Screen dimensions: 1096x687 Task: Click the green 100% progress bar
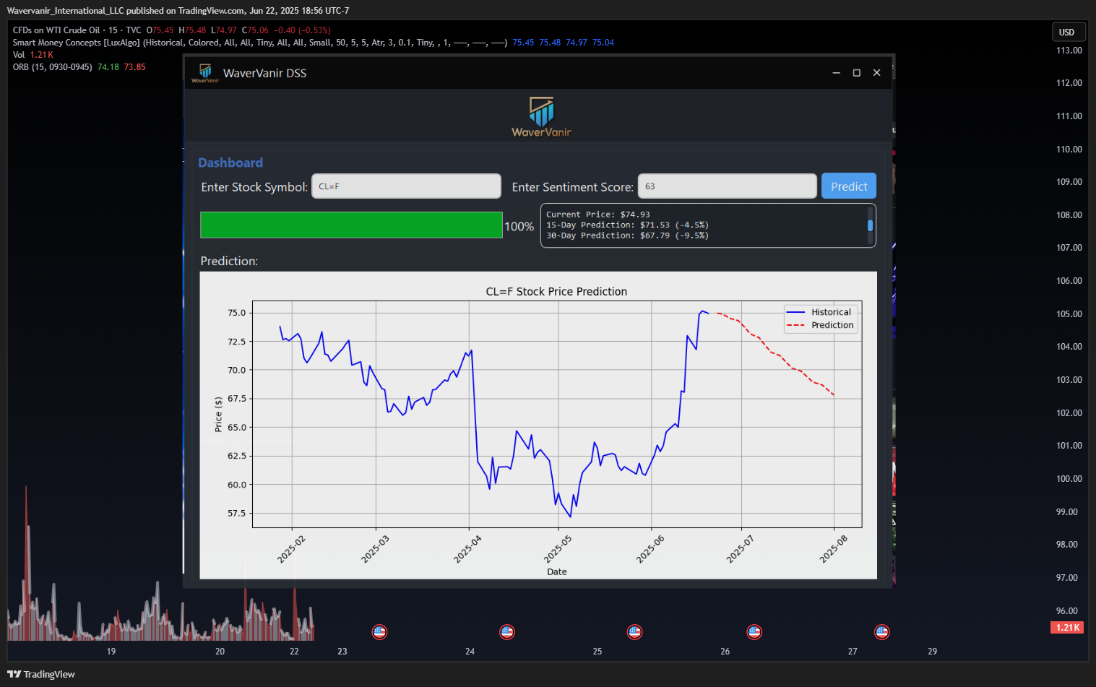point(351,225)
